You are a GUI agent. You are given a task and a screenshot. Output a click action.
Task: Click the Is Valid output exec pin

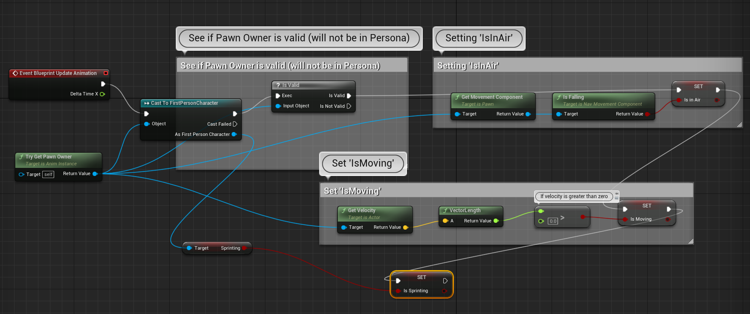(349, 96)
